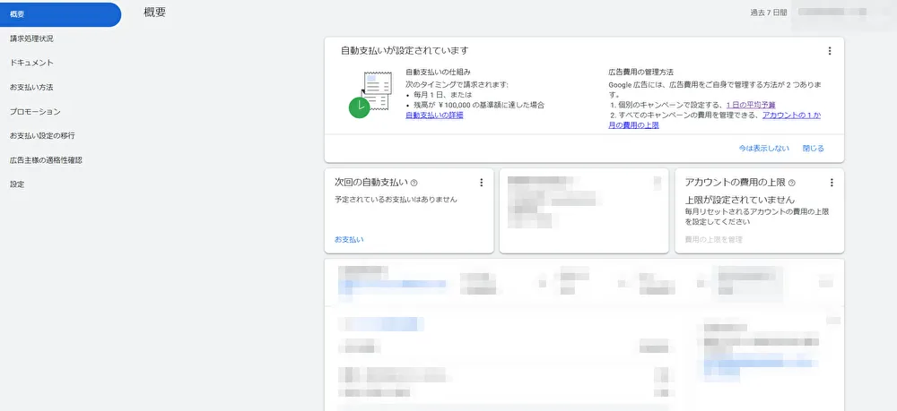
Task: Click the 広告費用の管理方法 heading
Action: point(640,73)
